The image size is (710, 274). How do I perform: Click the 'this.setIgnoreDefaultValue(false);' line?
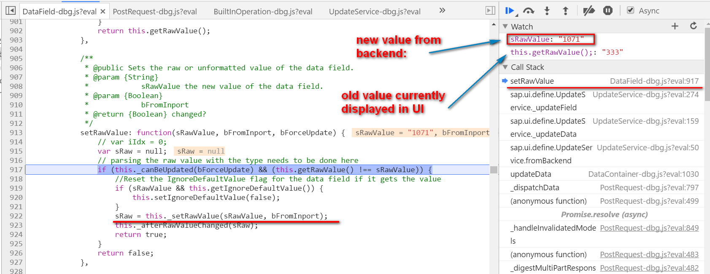[206, 197]
